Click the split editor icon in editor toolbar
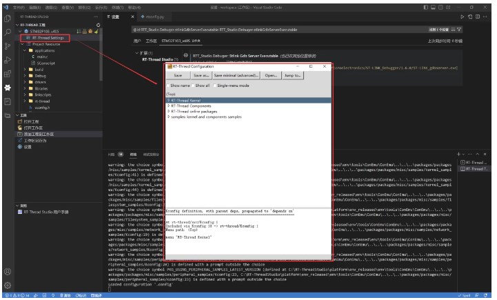Screen dimensions: 497x300 click(478, 17)
